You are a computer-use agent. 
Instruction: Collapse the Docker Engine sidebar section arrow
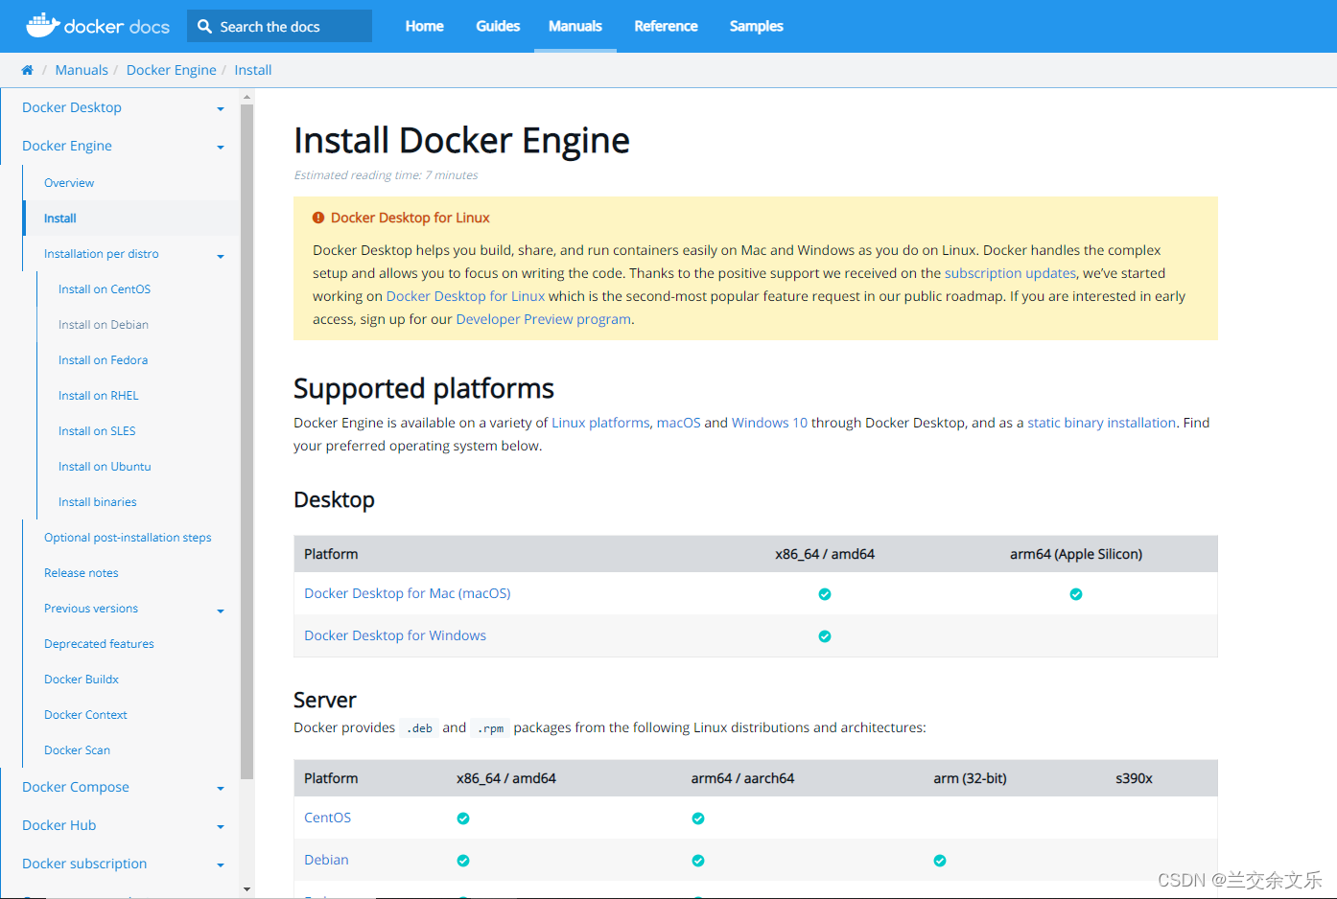coord(221,148)
